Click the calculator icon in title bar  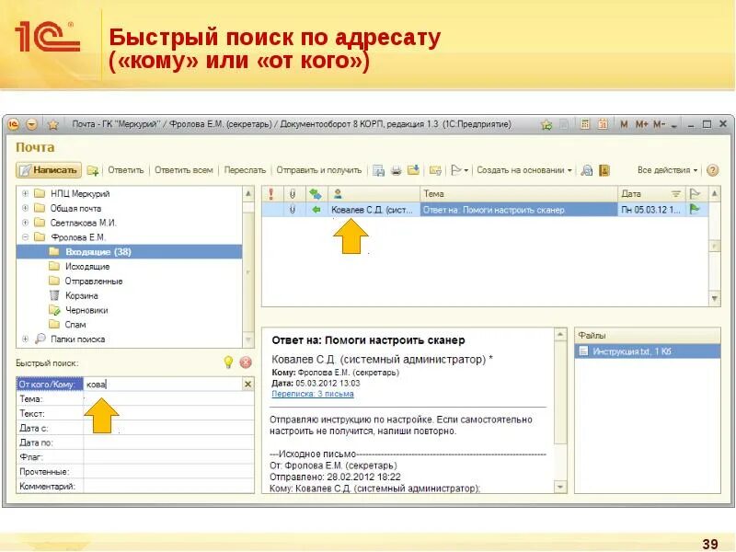[585, 124]
